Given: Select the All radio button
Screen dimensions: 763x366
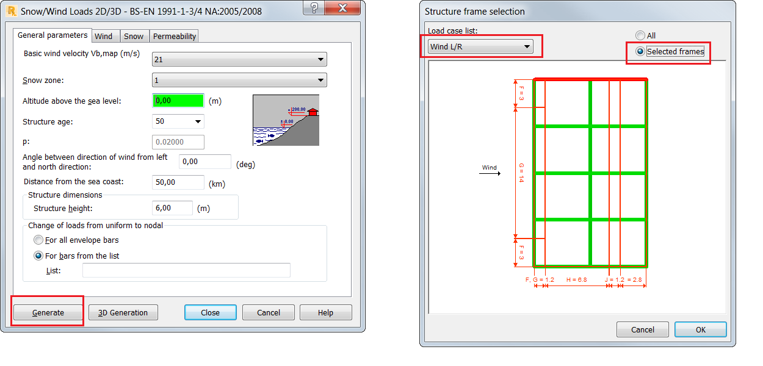Looking at the screenshot, I should point(640,35).
